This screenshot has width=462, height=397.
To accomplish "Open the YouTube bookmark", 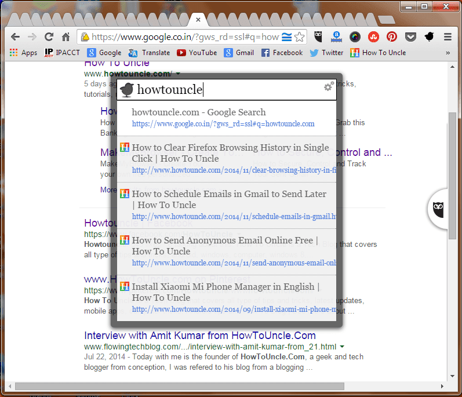I will [197, 53].
